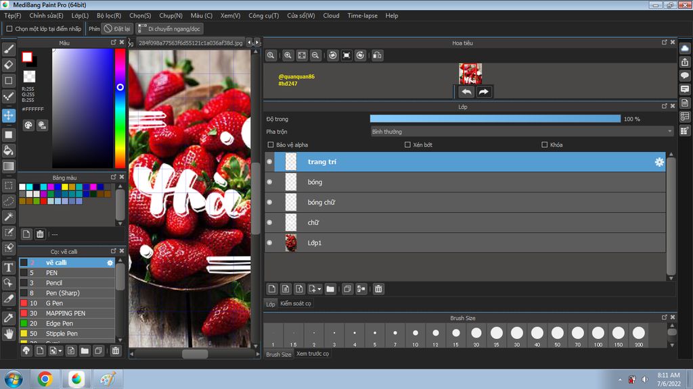
Task: Open the cloud icon in right sidebar
Action: (x=685, y=48)
